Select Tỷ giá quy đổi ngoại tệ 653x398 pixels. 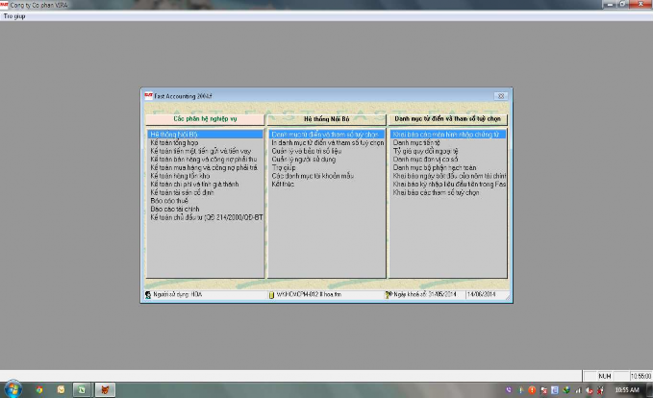(423, 149)
